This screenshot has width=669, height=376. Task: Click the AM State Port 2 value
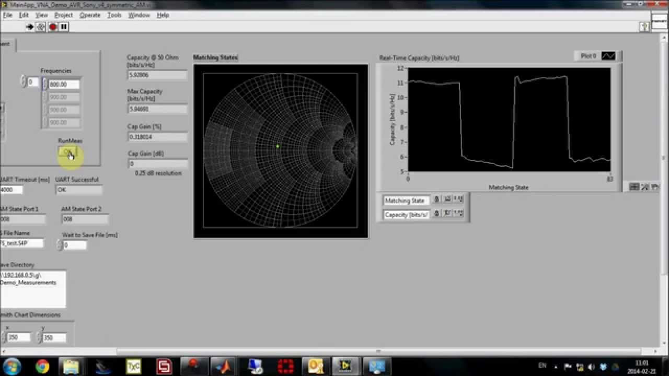coord(85,219)
